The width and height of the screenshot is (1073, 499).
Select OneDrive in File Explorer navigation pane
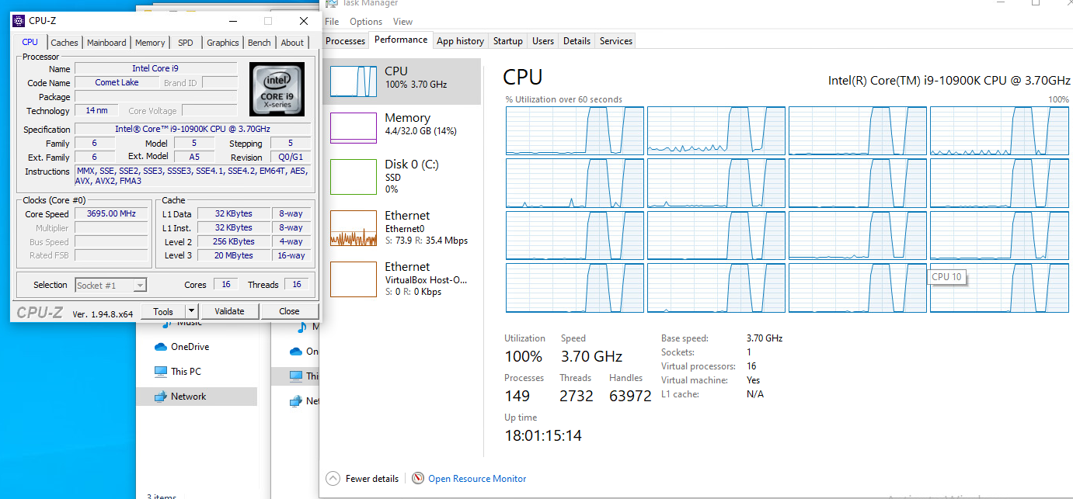coord(190,347)
